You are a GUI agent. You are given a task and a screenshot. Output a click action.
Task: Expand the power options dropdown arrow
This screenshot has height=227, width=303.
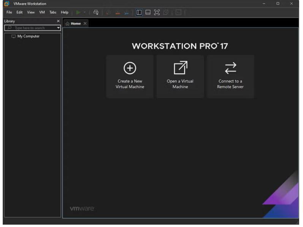click(85, 13)
